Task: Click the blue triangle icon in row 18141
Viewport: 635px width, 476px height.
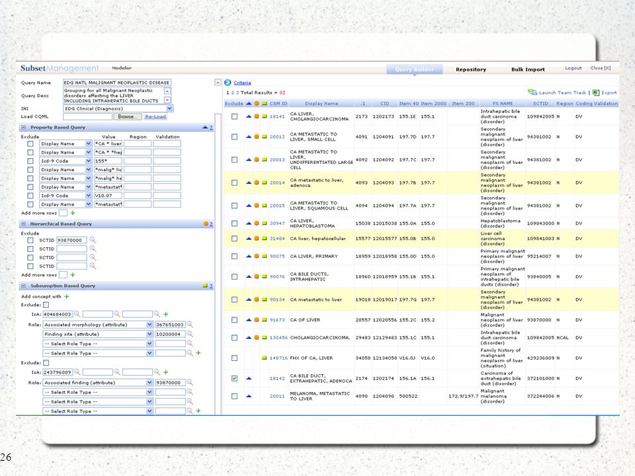Action: pos(249,116)
